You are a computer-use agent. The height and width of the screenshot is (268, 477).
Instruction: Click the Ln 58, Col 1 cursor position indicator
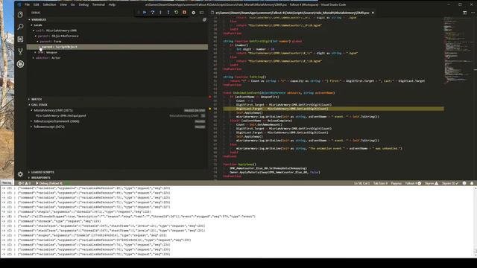361,183
